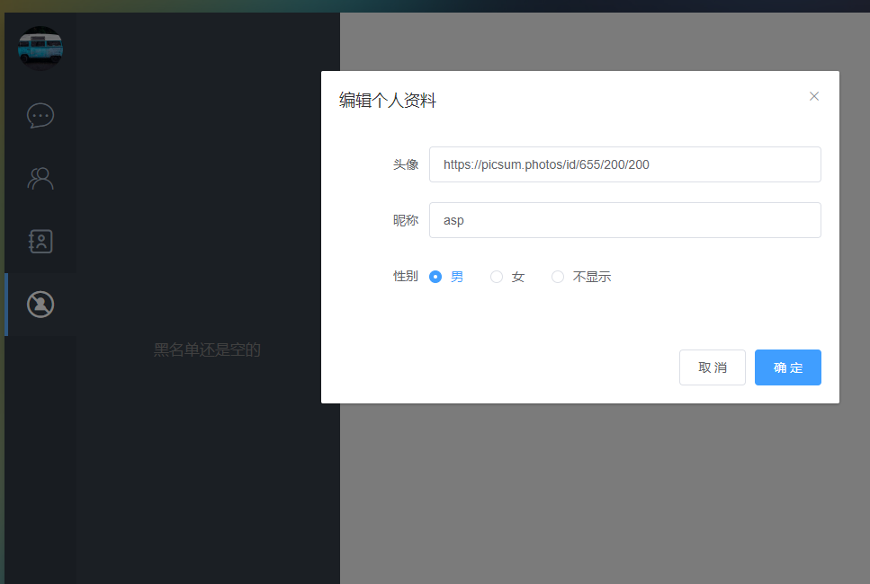The height and width of the screenshot is (584, 870).
Task: Click the 取消 button
Action: (712, 367)
